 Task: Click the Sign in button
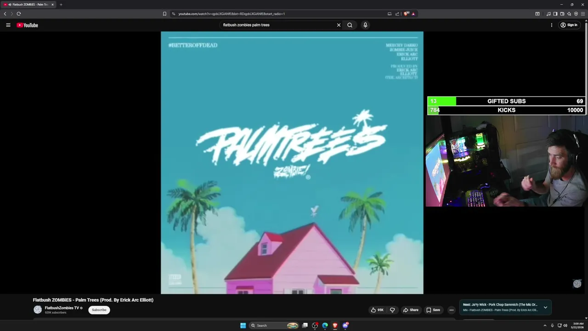coord(569,25)
